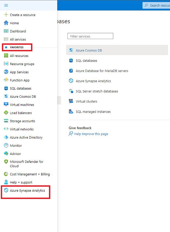170x232 pixels.
Task: Click the Create a resource plus icon
Action: click(6, 15)
